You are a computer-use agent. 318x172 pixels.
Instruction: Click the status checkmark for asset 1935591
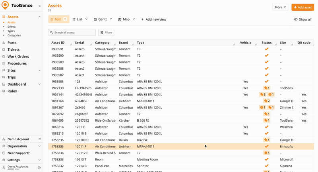(x=266, y=49)
